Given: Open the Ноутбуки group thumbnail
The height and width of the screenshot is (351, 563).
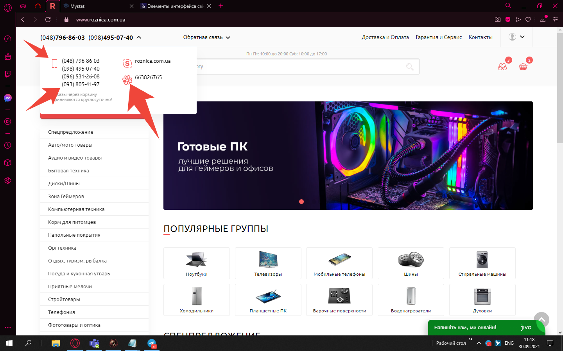Looking at the screenshot, I should [x=197, y=263].
